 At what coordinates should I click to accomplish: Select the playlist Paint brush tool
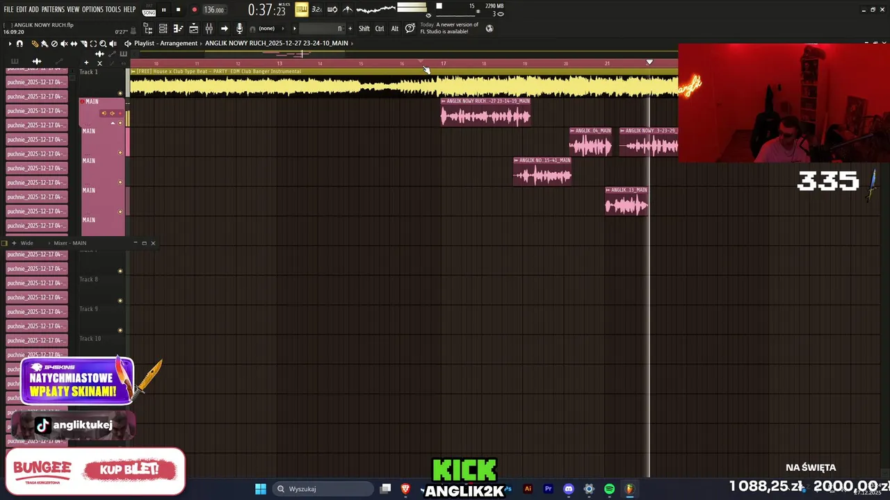[x=44, y=44]
